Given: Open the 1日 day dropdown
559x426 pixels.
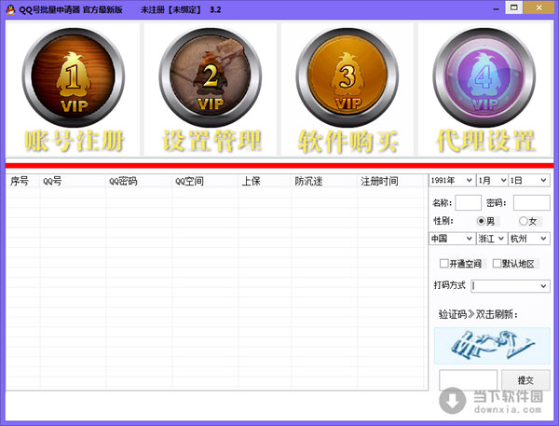Looking at the screenshot, I should 528,181.
